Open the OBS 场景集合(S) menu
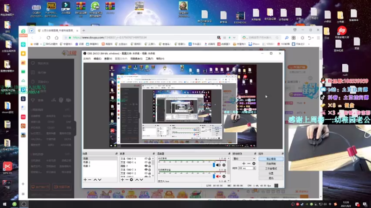371x208 pixels. click(x=136, y=59)
